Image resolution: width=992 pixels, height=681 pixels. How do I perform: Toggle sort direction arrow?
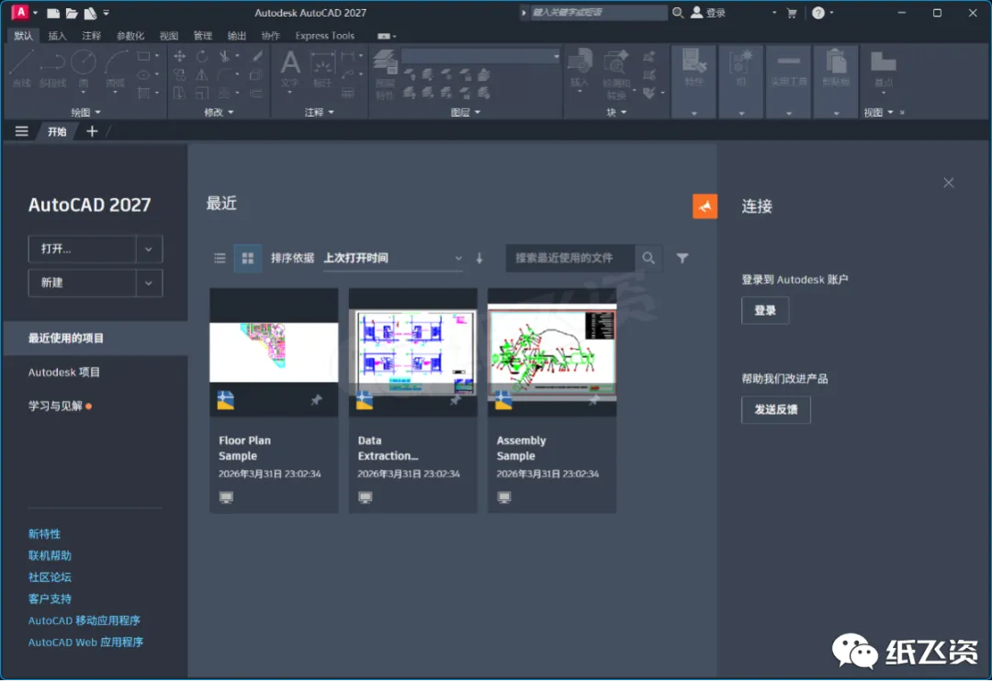[479, 258]
